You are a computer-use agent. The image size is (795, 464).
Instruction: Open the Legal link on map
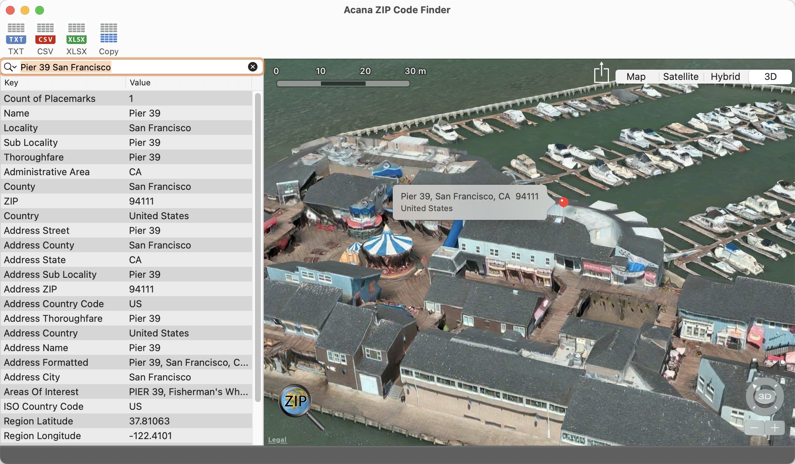(277, 440)
